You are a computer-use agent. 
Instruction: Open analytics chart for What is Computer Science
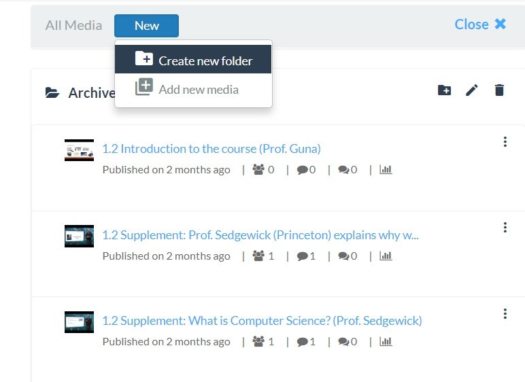pos(386,341)
